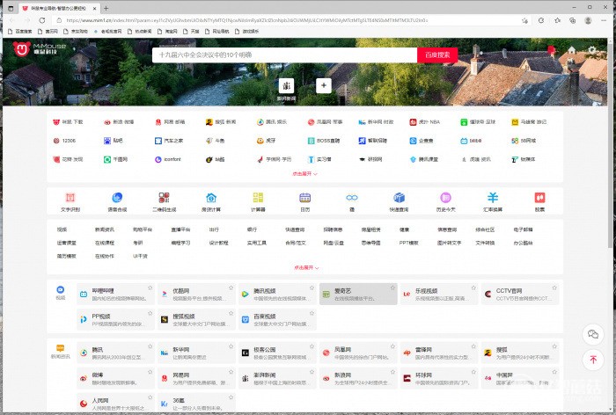
Task: Toggle favorite star on 优酷网 card
Action: [231, 288]
